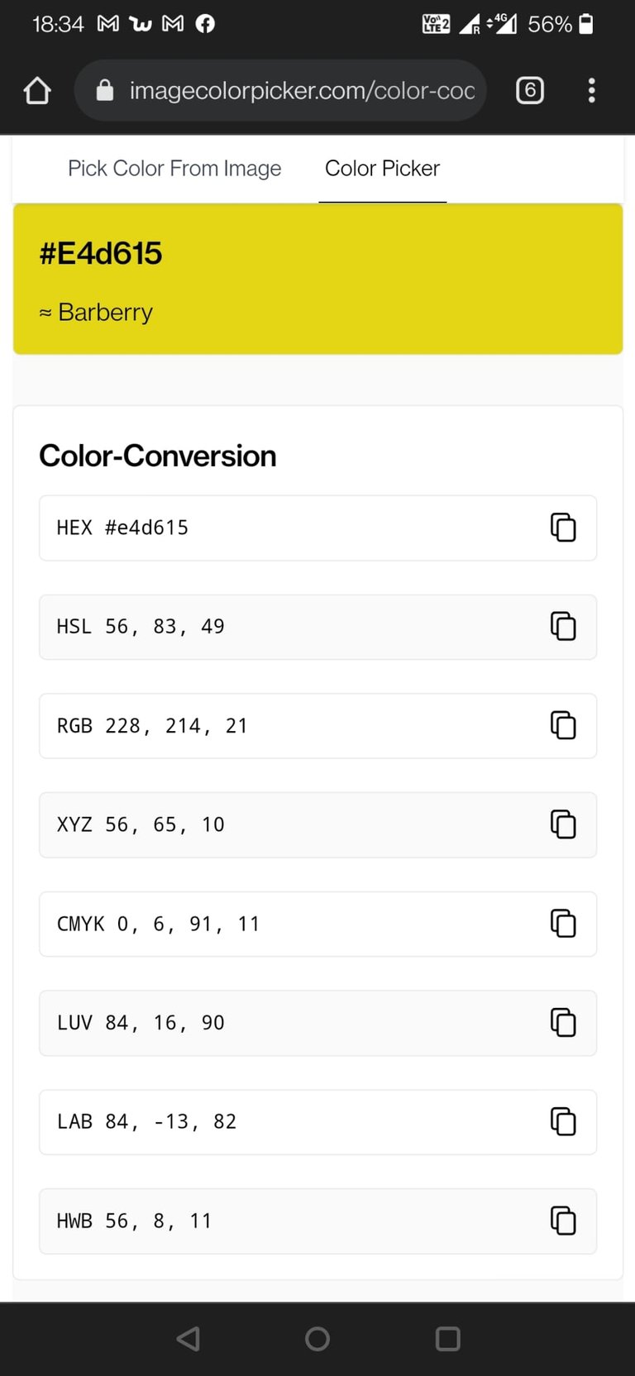Copy the RGB 228, 214, 21 value

pyautogui.click(x=563, y=725)
